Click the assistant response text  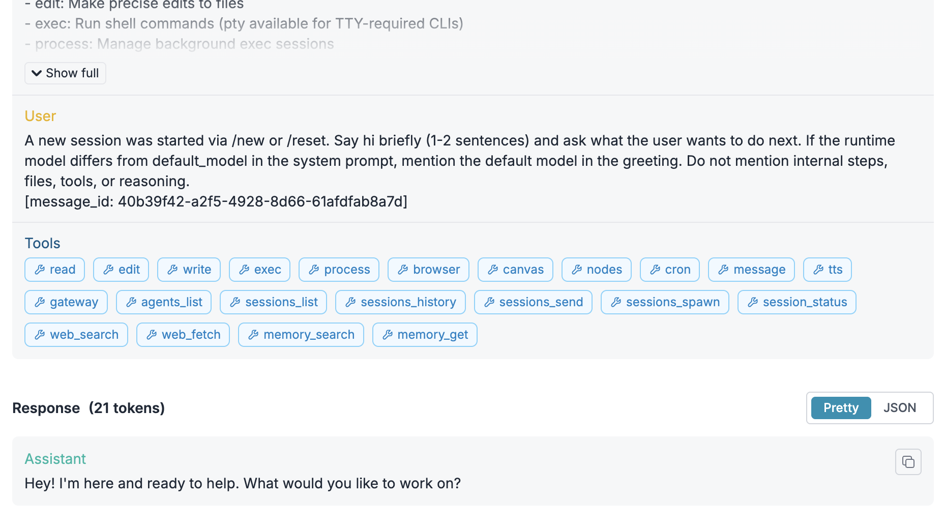[243, 483]
